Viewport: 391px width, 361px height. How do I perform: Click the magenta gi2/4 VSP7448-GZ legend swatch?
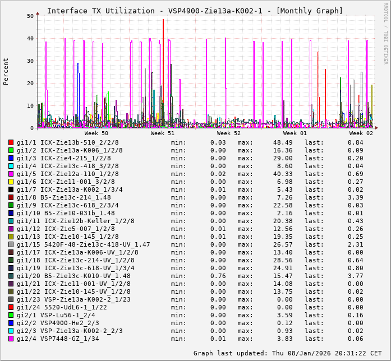(x=11, y=339)
